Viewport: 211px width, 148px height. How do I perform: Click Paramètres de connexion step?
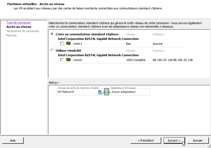click(x=23, y=31)
